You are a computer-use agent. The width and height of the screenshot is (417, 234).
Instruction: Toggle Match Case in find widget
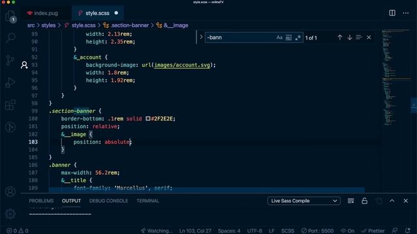[280, 38]
